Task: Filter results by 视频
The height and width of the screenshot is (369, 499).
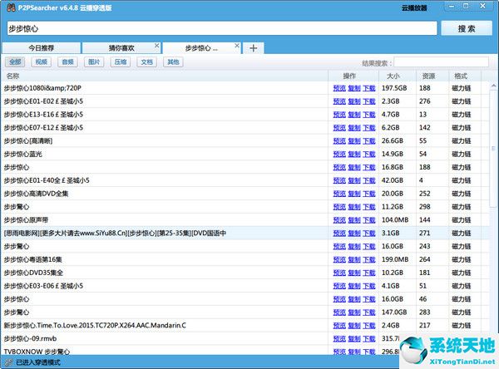Action: 41,61
